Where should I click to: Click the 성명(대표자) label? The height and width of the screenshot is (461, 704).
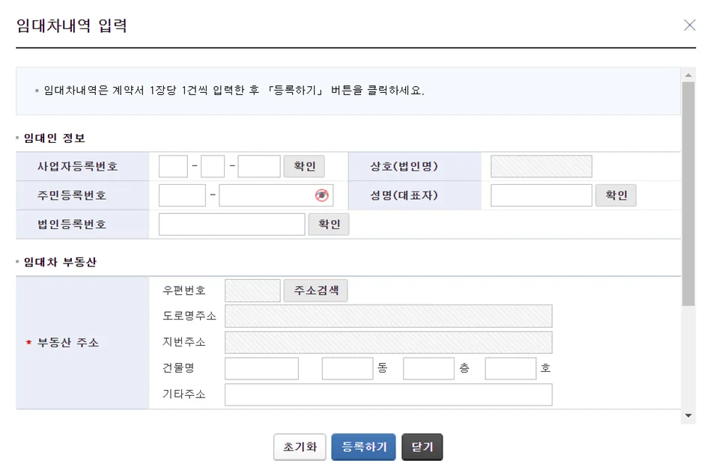click(x=404, y=195)
